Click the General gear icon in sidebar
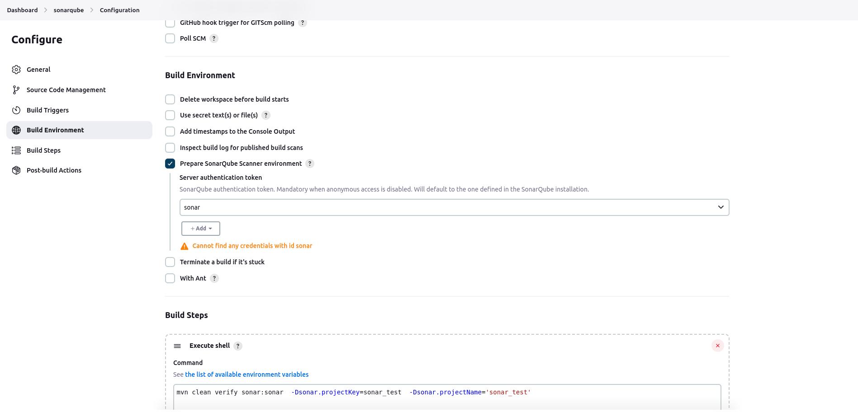This screenshot has height=412, width=858. 16,69
